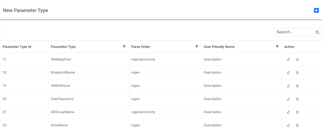Open the Parameter Type column filter
The width and height of the screenshot is (324, 129).
(x=124, y=47)
